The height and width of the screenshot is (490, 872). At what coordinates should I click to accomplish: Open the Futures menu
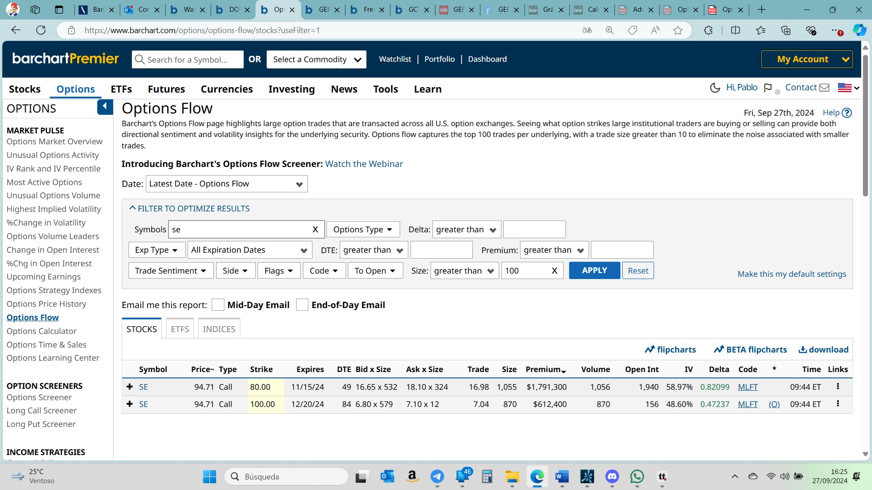tap(166, 89)
